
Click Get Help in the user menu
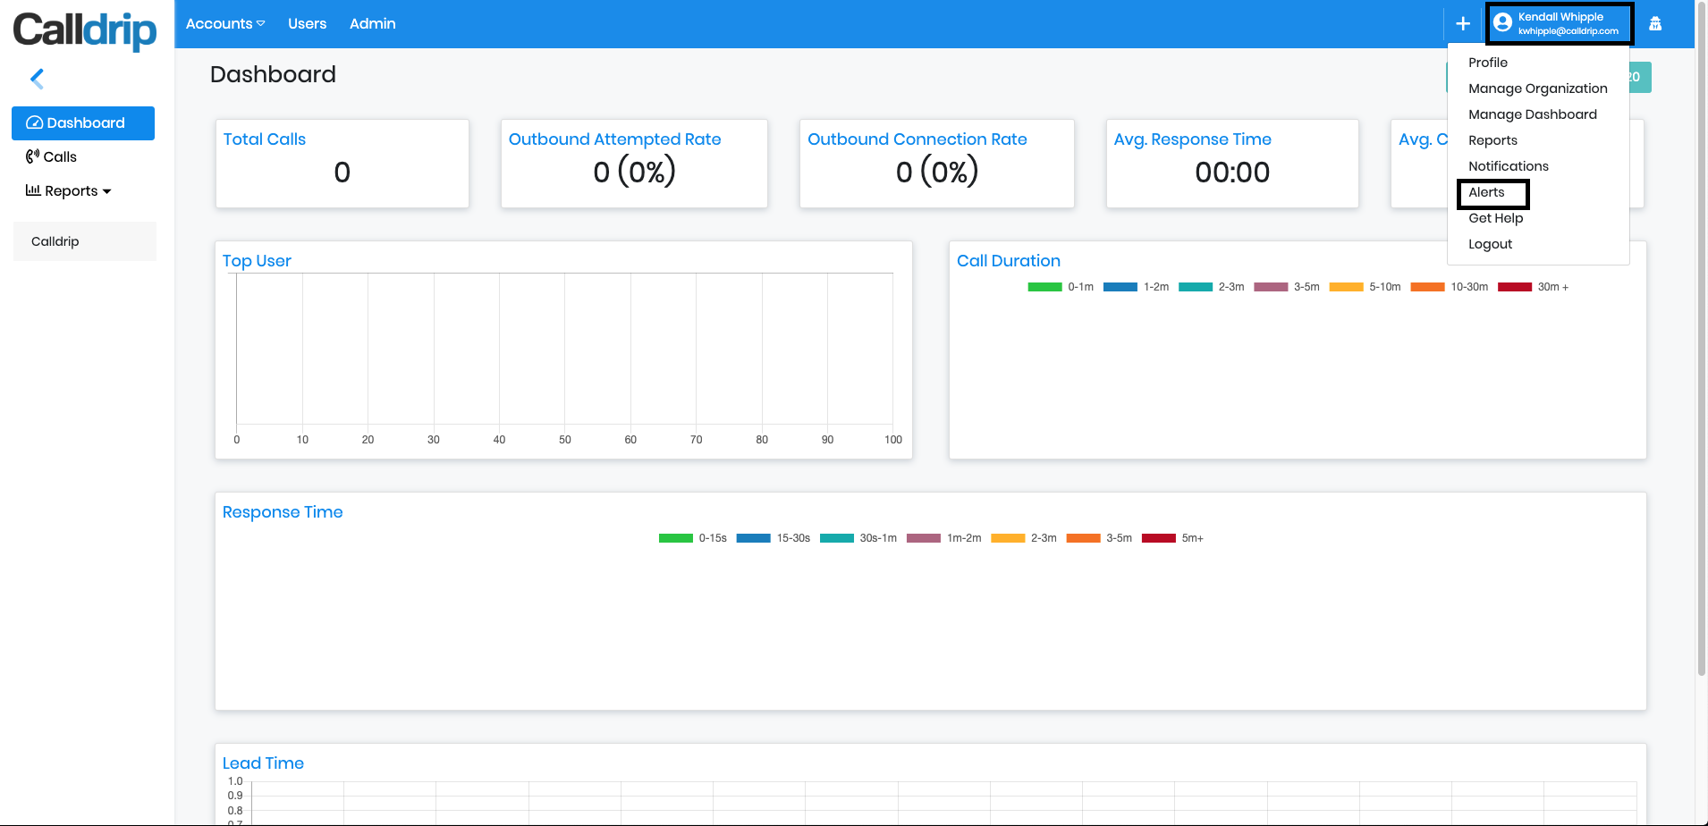coord(1495,218)
